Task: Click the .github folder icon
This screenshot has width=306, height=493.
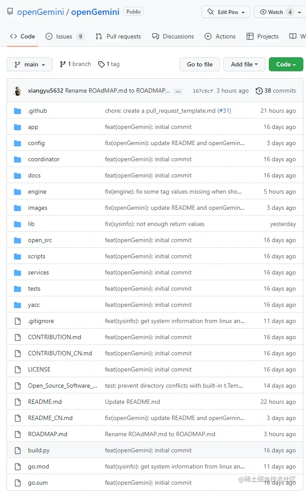Action: pos(17,111)
